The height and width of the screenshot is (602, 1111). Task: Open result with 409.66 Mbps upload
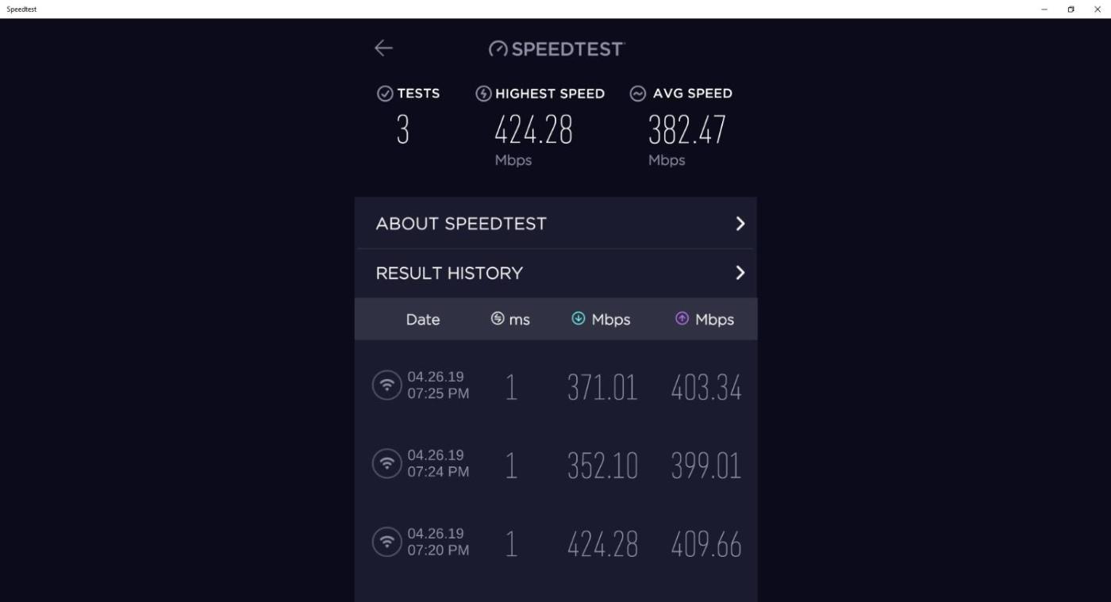[705, 544]
